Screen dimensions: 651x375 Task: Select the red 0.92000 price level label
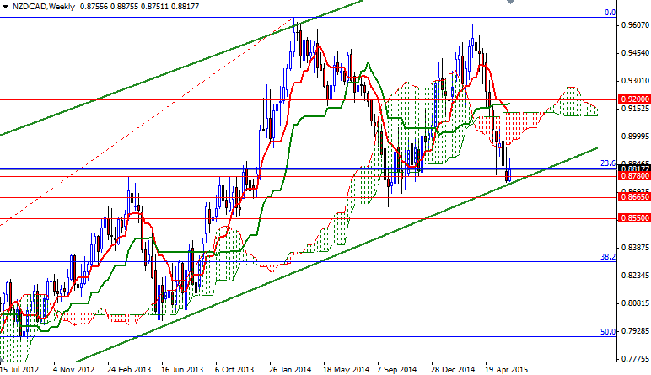coord(634,99)
